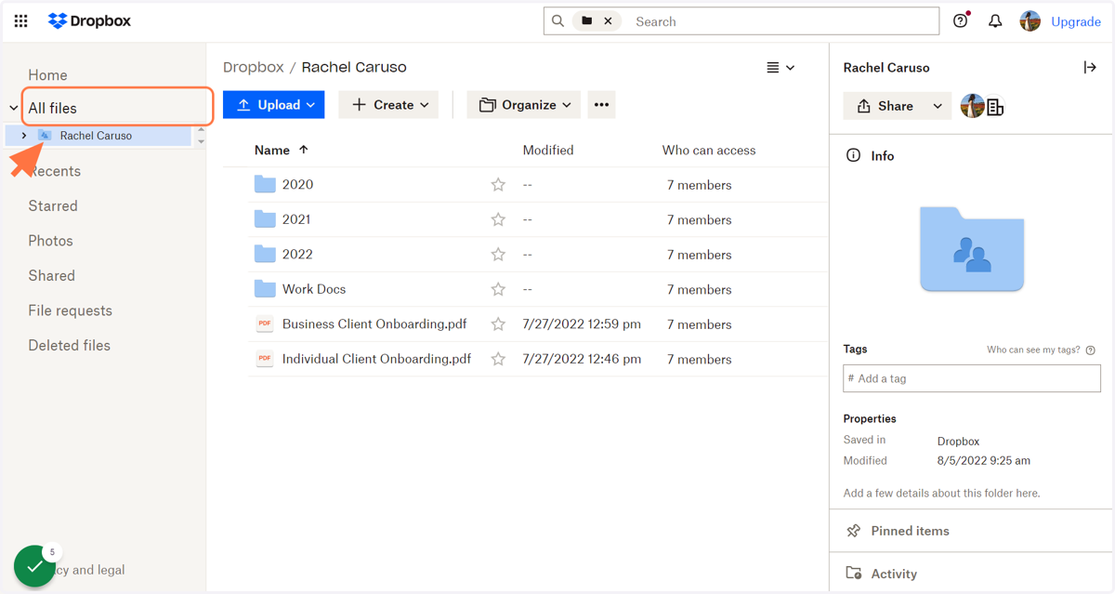Image resolution: width=1115 pixels, height=594 pixels.
Task: Focus the Add a tag field
Action: 972,378
